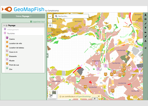This screenshot has height=106, width=148.
Task: Expand the bottom map footer panel
Action: 95,99
